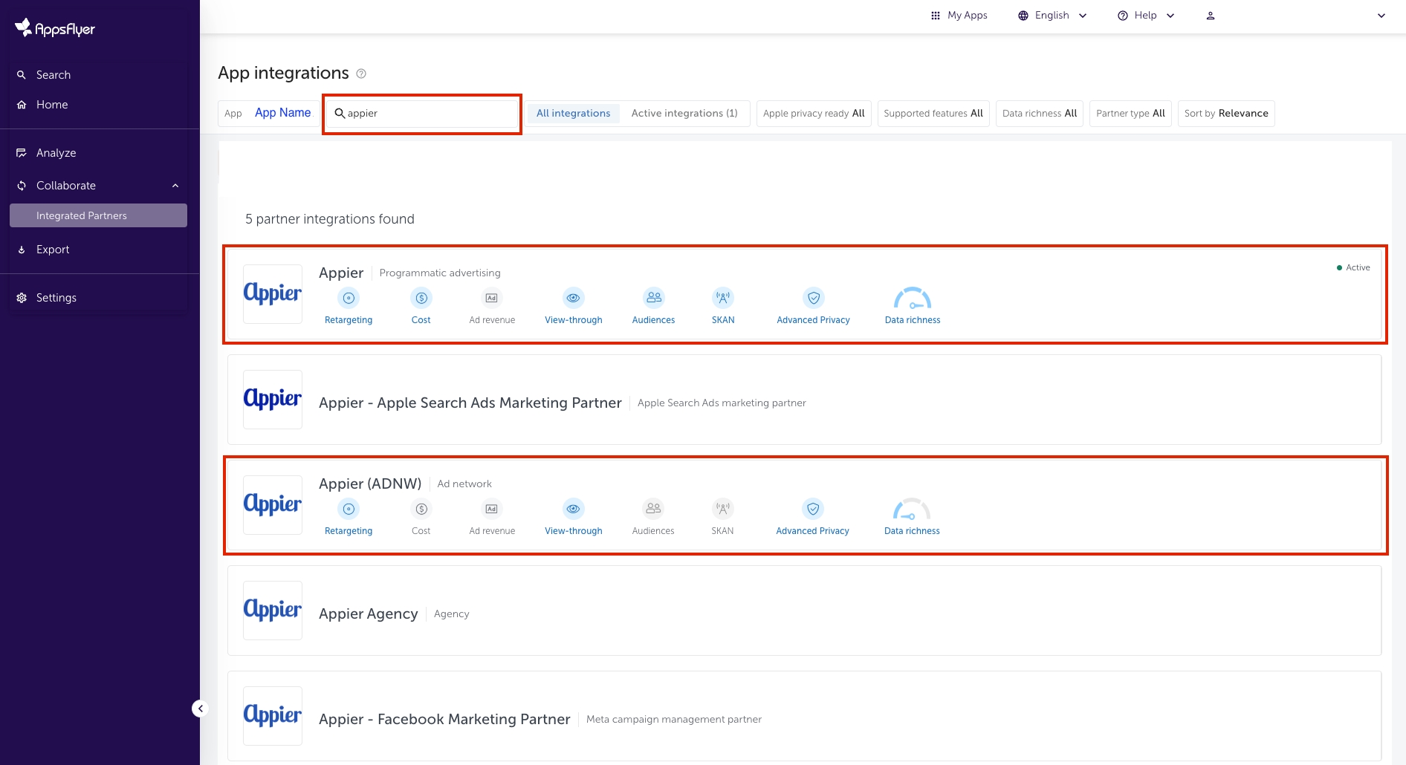Open the Sort by Relevance dropdown
The image size is (1406, 765).
pos(1225,114)
